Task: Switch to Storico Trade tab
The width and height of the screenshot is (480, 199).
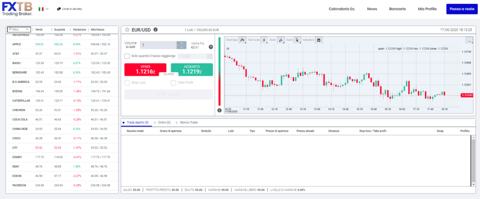Action: point(187,122)
